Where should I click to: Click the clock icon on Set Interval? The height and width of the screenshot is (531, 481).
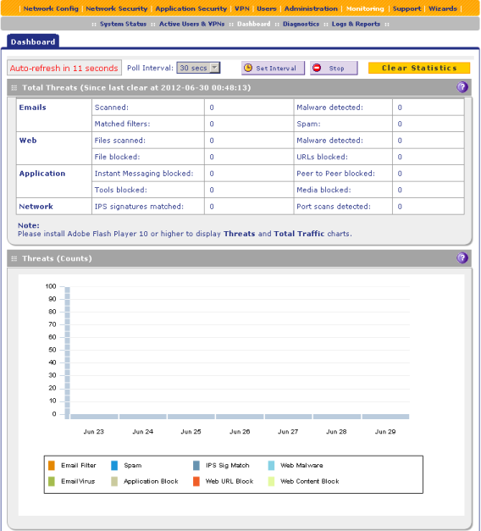pyautogui.click(x=248, y=68)
